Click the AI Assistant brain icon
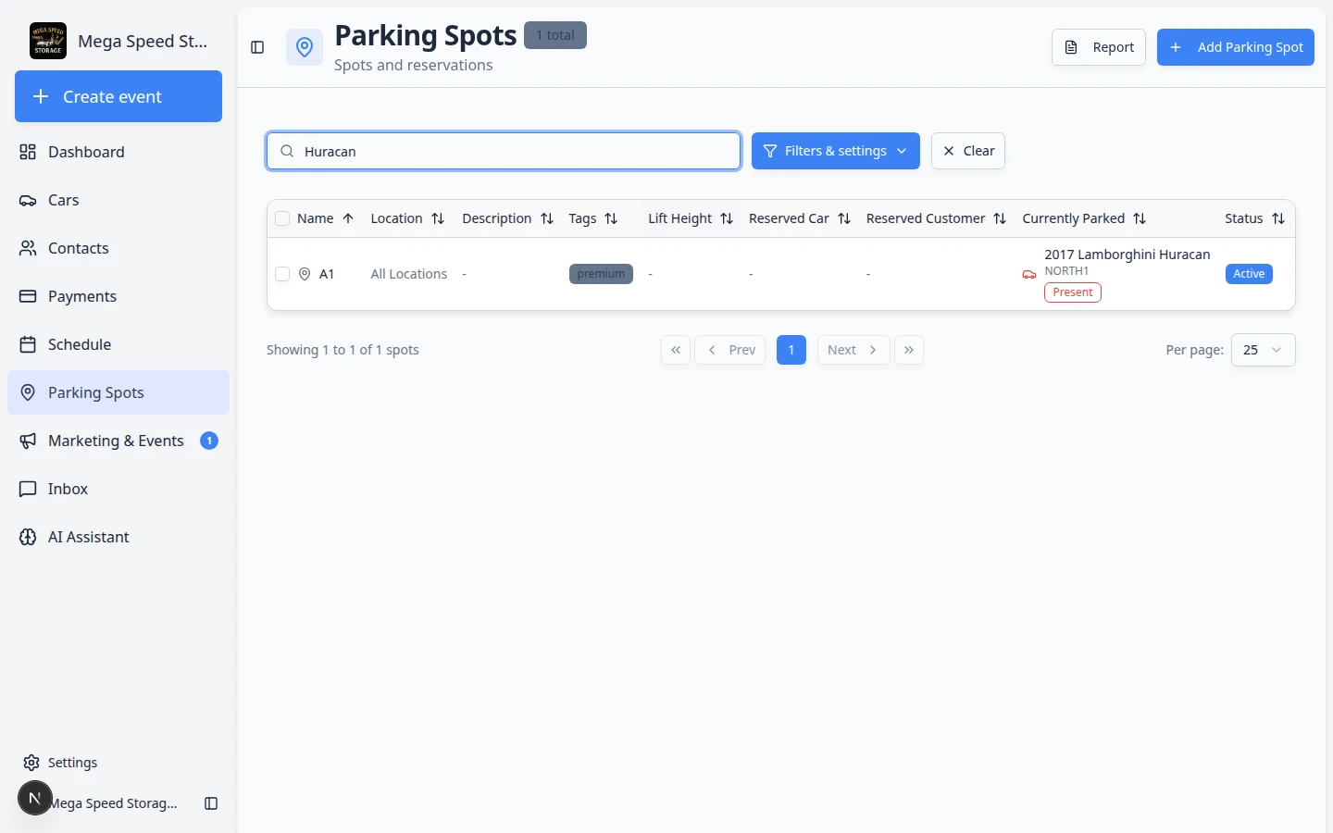Viewport: 1333px width, 833px height. click(x=29, y=537)
